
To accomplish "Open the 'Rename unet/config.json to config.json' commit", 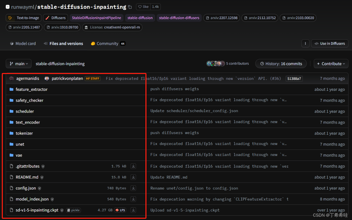I will [x=194, y=188].
